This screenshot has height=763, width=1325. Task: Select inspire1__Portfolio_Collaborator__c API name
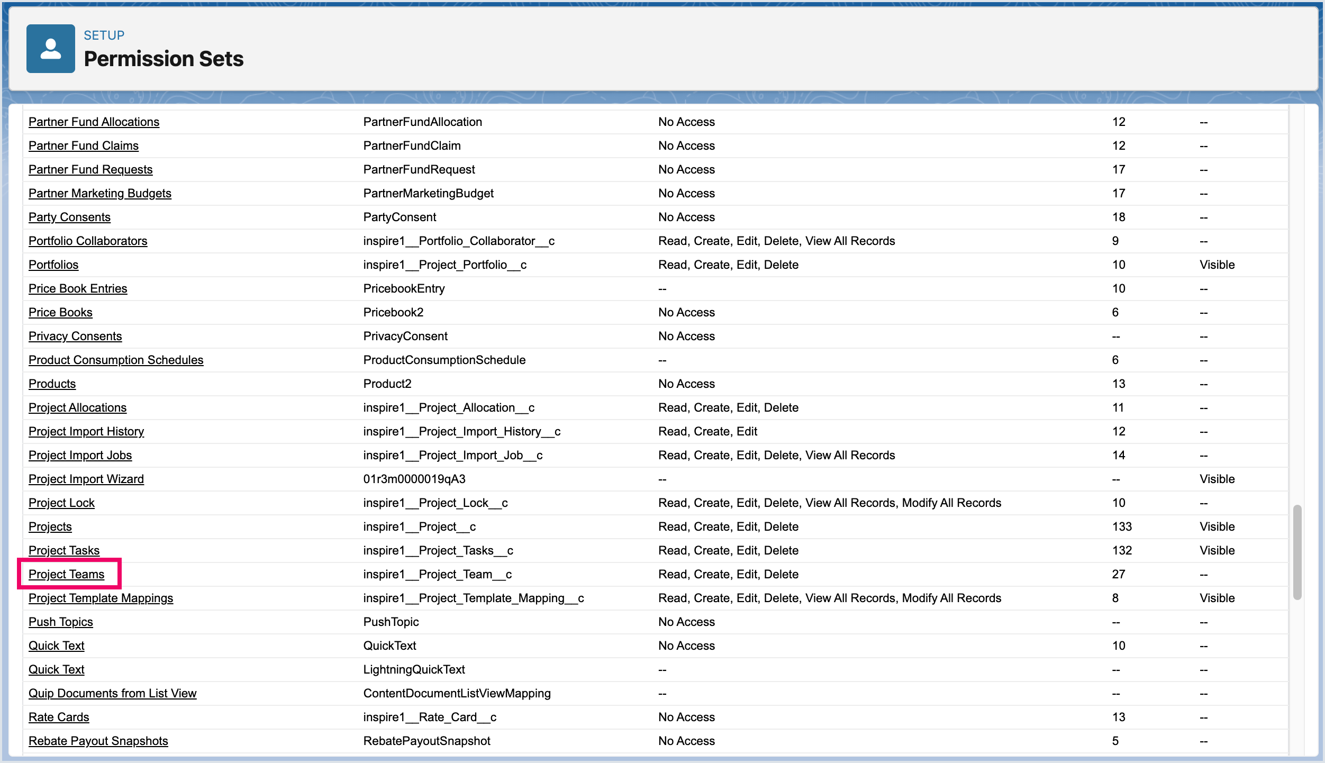tap(459, 241)
